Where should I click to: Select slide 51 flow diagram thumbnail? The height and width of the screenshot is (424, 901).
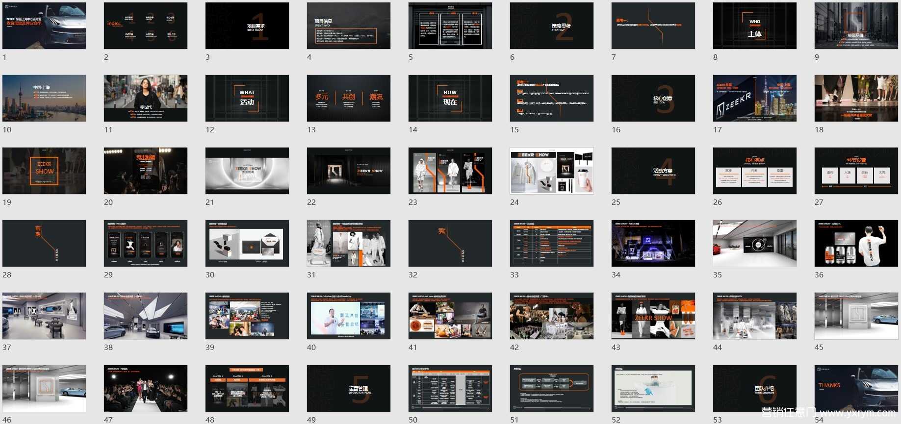tap(552, 388)
